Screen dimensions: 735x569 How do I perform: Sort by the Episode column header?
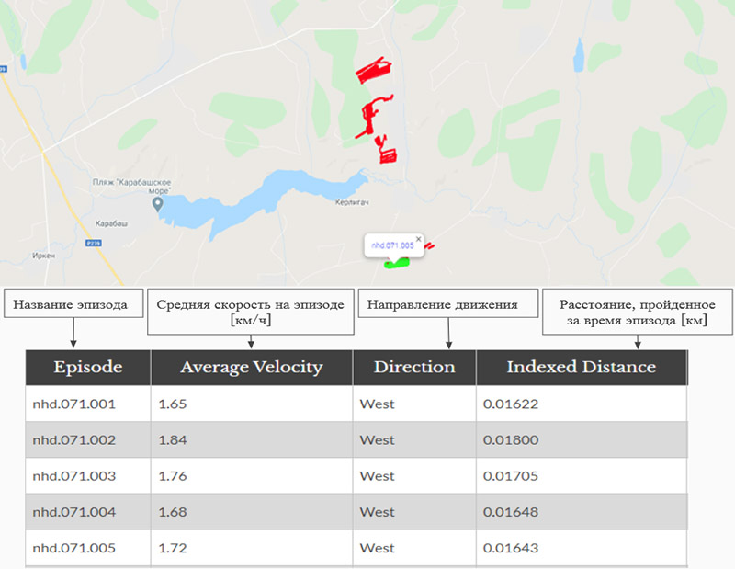(x=88, y=368)
